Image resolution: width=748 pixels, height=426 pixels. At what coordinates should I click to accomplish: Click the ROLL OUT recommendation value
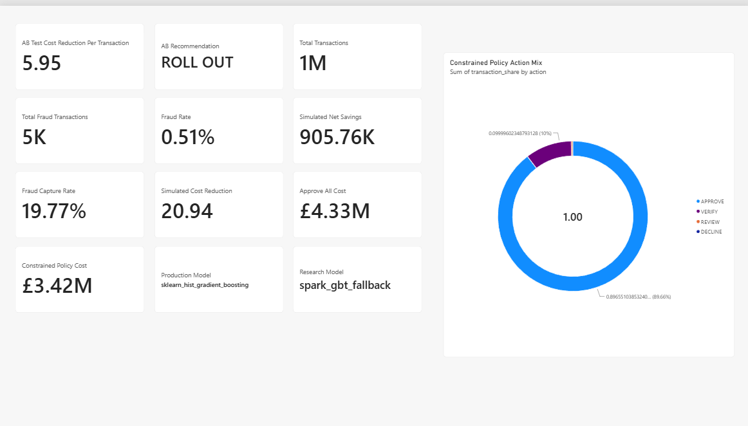(x=197, y=62)
